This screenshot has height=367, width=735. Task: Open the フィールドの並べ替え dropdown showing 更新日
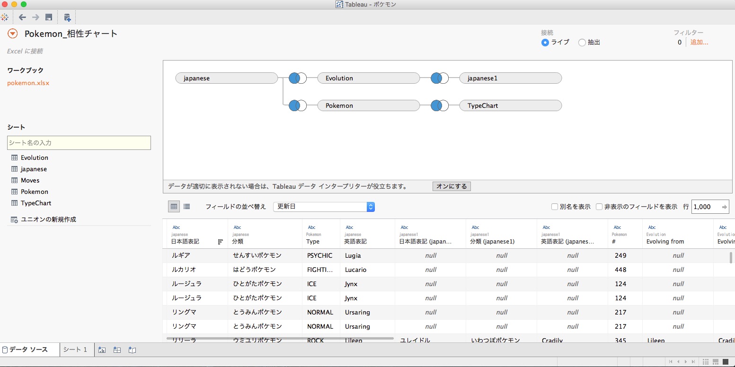(x=324, y=207)
